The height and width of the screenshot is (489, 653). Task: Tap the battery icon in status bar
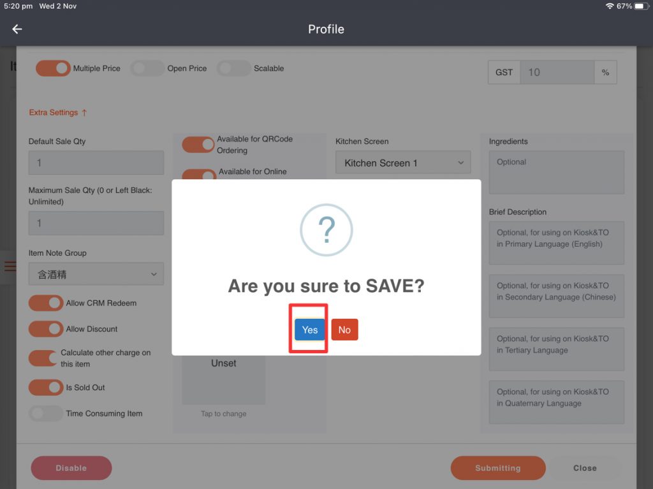642,6
